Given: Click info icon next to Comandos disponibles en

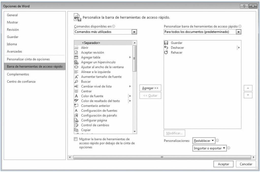Looking at the screenshot, I should click(x=113, y=26).
